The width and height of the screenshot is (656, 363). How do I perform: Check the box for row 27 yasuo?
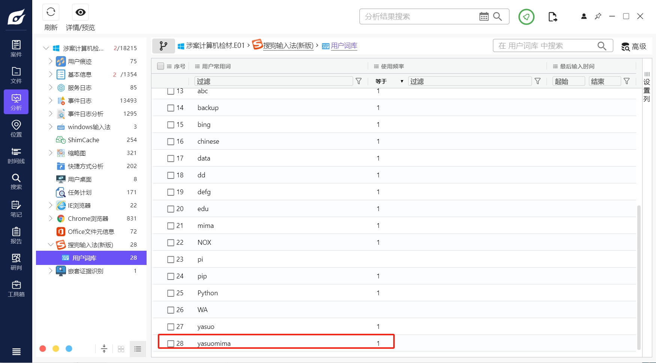(171, 327)
